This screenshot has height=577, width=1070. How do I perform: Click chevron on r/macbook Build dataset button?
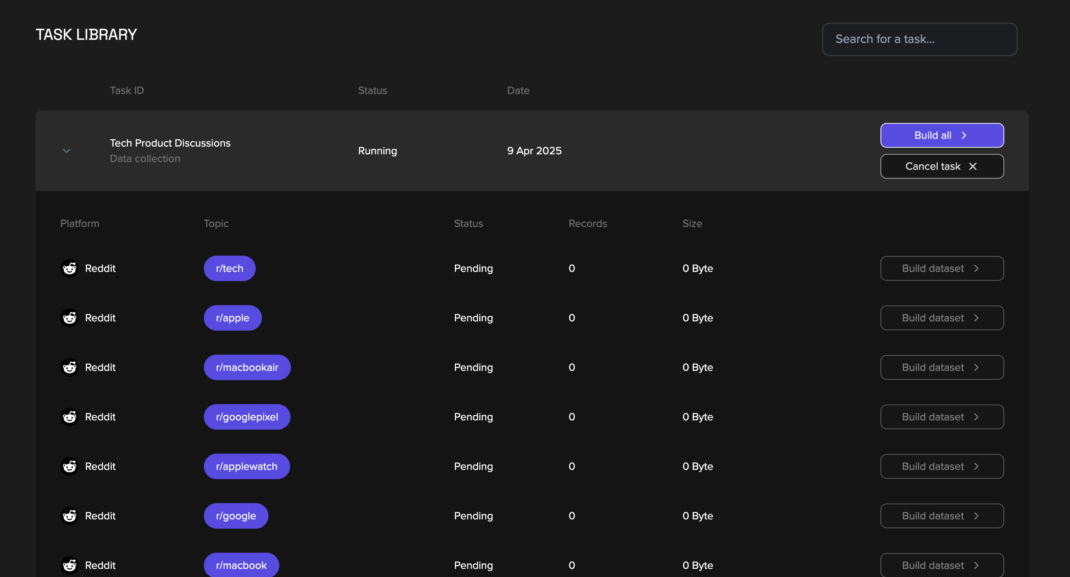pyautogui.click(x=976, y=565)
